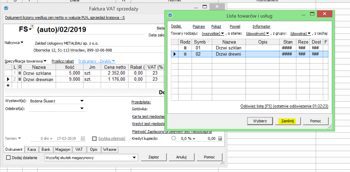The image size is (350, 172).
Task: Click the Stan column header in product list
Action: coord(288,42)
